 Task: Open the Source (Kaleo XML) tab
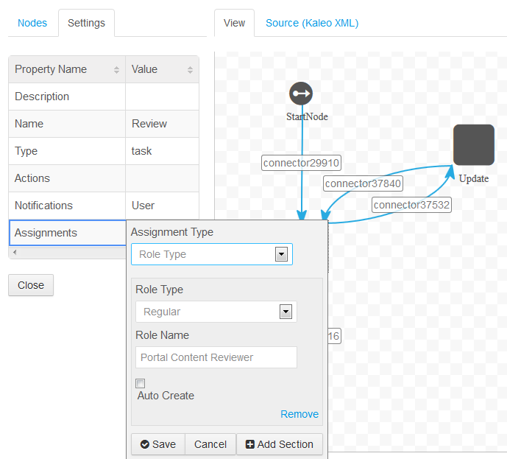[312, 23]
